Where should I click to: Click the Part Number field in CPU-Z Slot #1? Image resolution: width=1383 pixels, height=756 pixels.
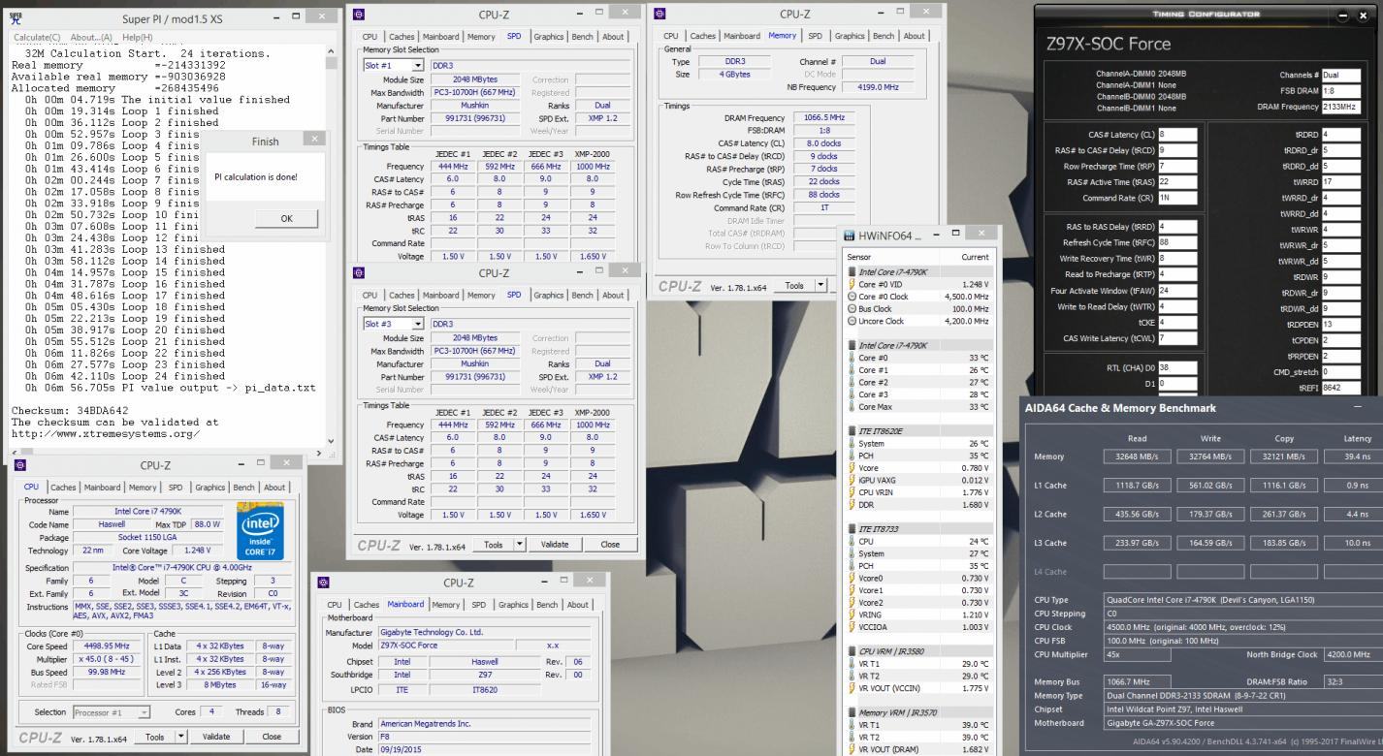coord(475,118)
